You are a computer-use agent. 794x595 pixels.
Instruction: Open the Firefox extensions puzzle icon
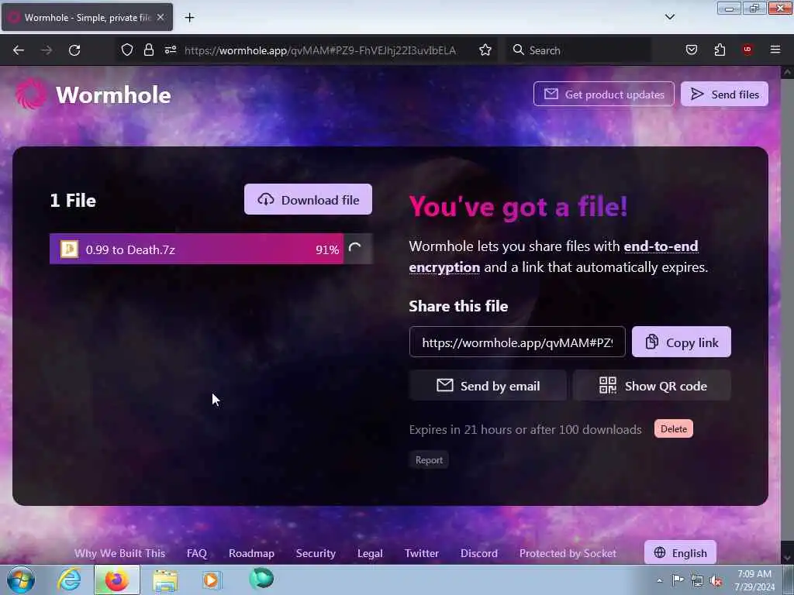(x=720, y=50)
